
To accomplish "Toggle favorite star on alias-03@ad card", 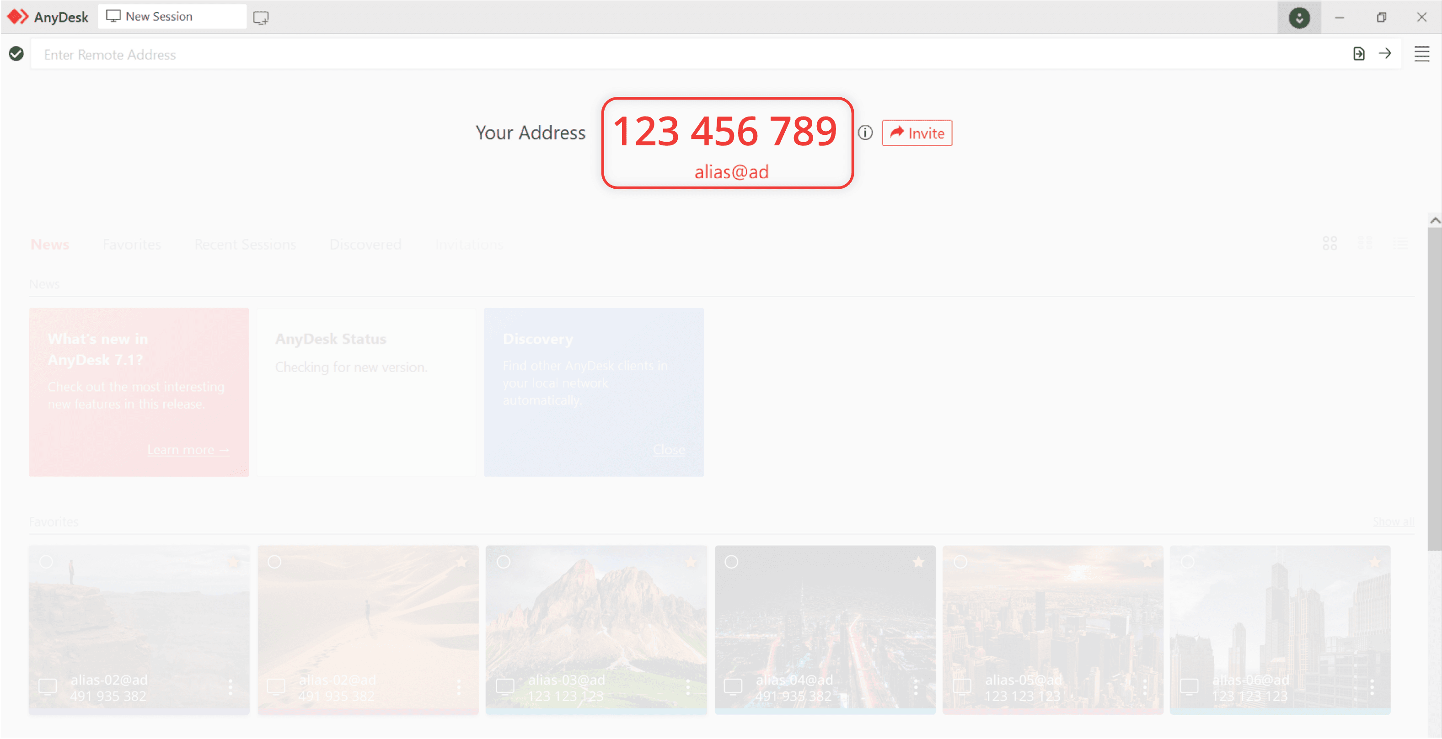I will click(690, 562).
